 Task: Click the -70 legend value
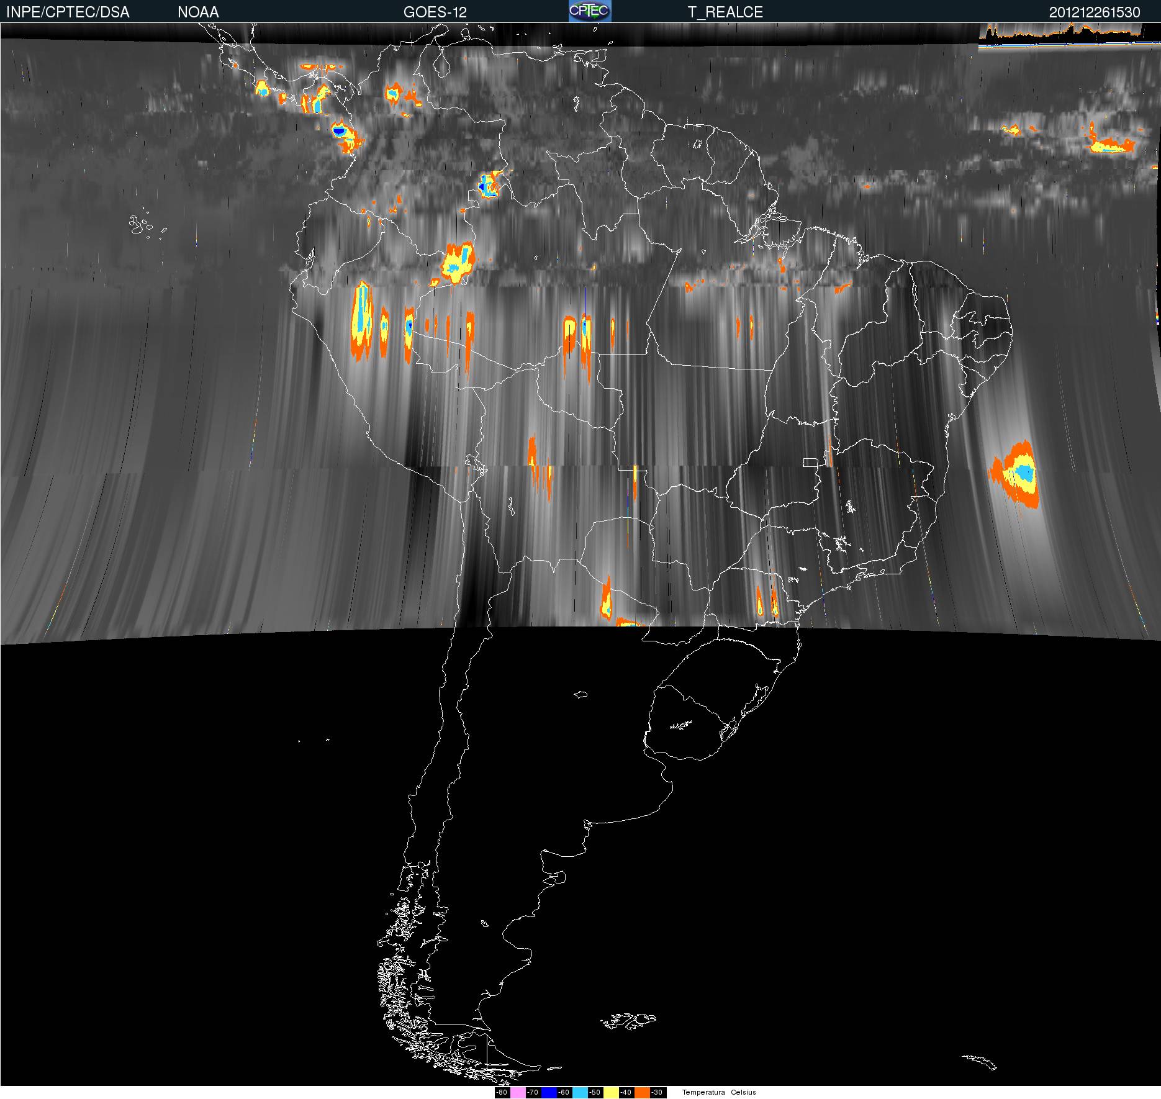[x=533, y=1093]
